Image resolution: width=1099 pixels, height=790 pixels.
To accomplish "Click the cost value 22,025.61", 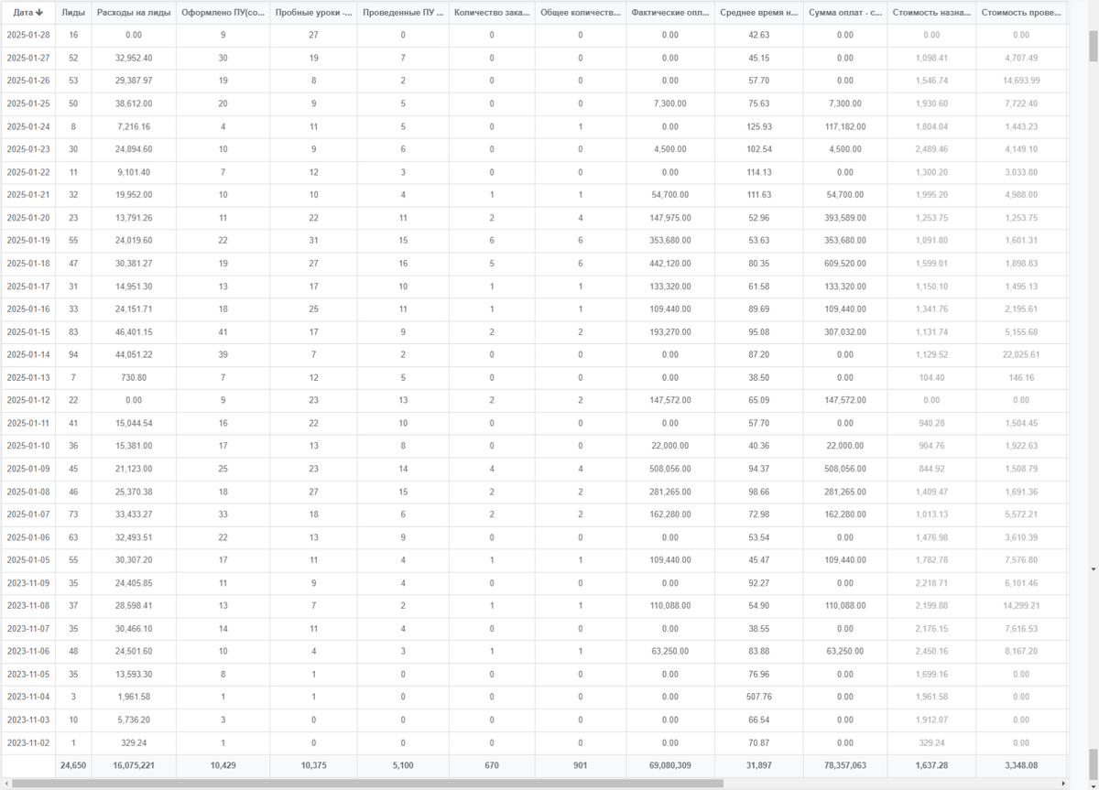I will (x=1021, y=354).
